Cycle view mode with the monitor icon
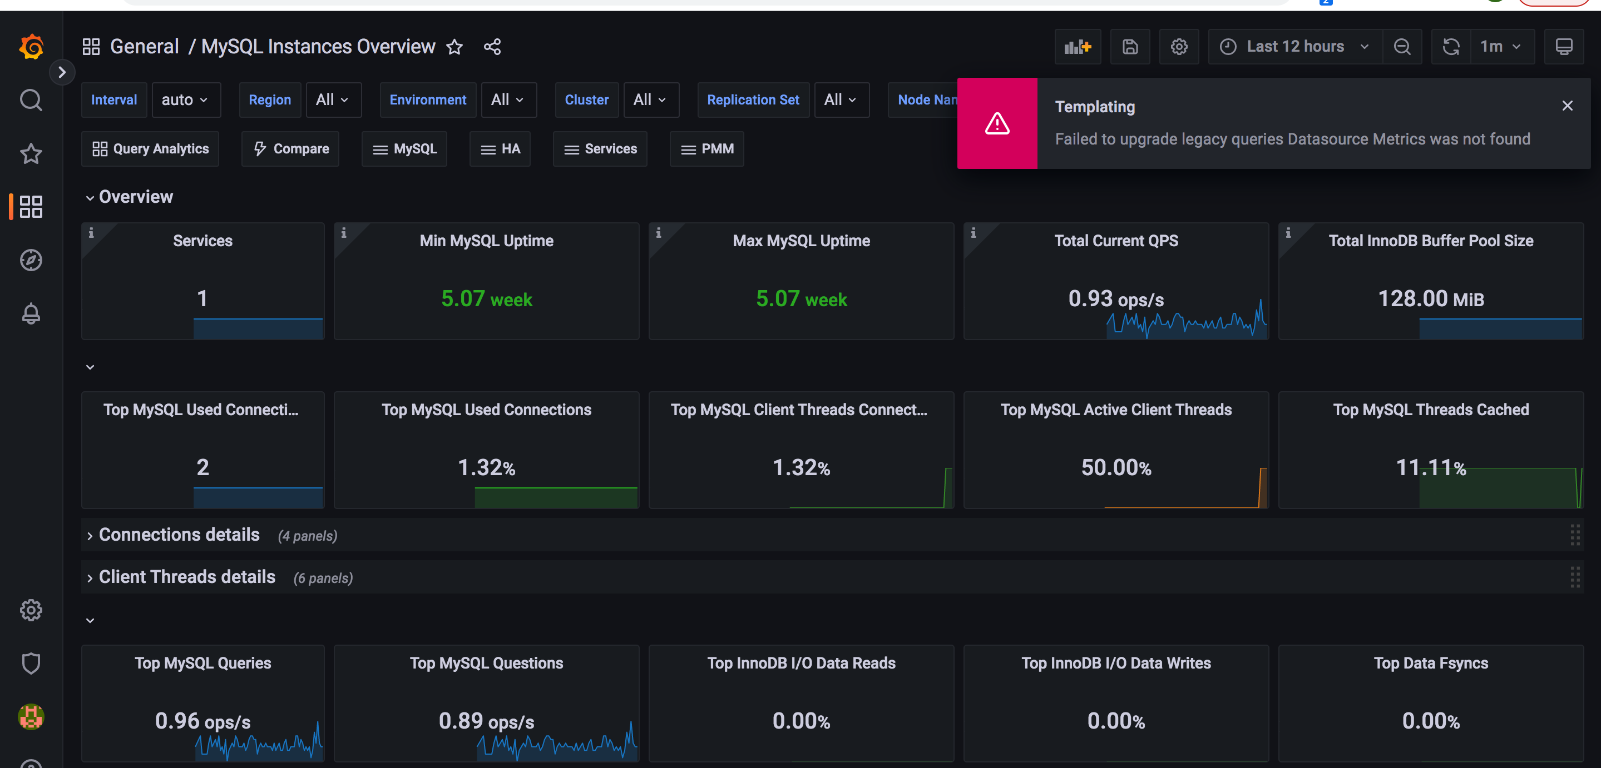Screen dimensions: 1601x768 1564,47
